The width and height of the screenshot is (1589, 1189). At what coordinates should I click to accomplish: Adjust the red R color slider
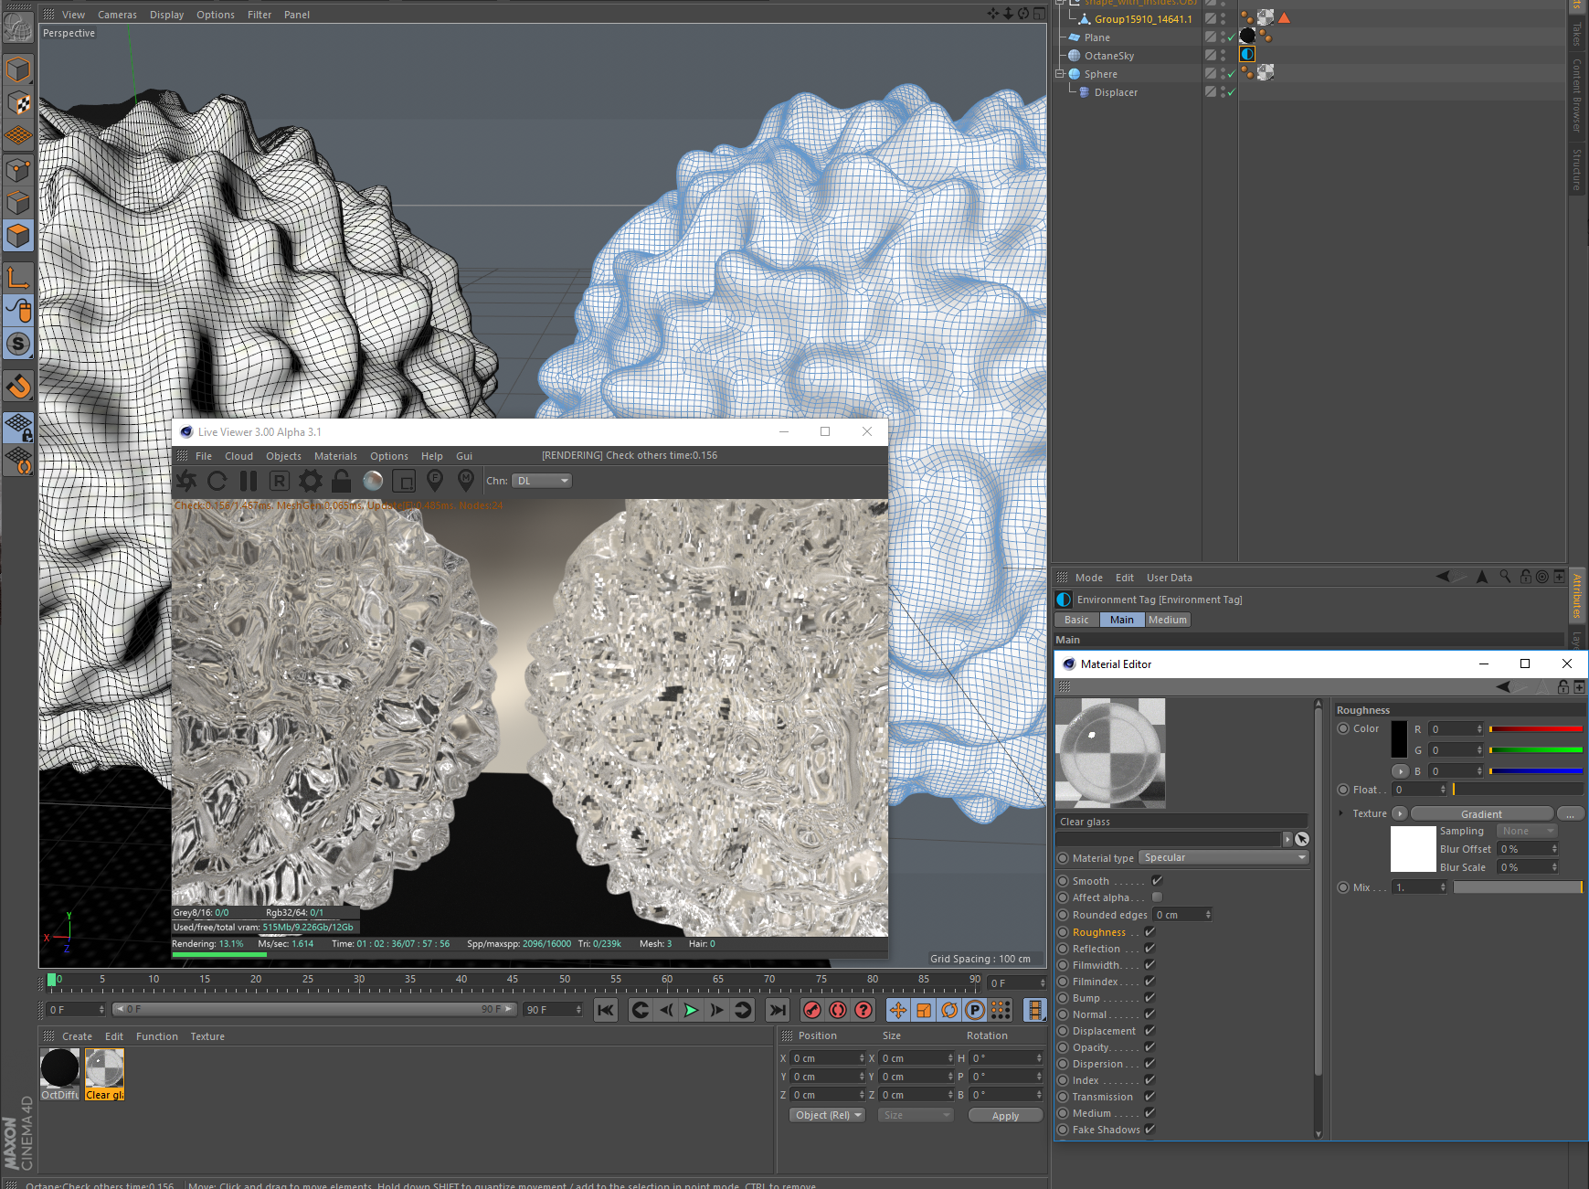tap(1535, 728)
